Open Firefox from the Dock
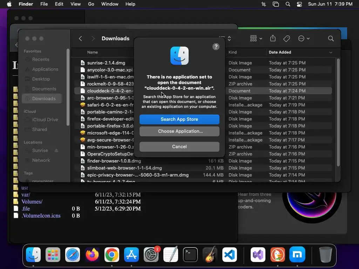The image size is (359, 269). click(92, 255)
